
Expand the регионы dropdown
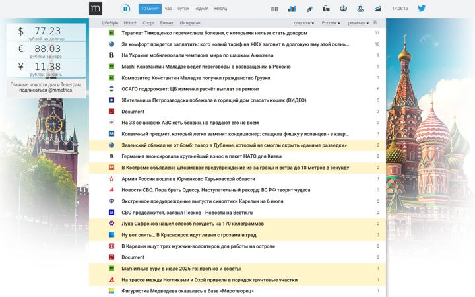[x=358, y=23]
